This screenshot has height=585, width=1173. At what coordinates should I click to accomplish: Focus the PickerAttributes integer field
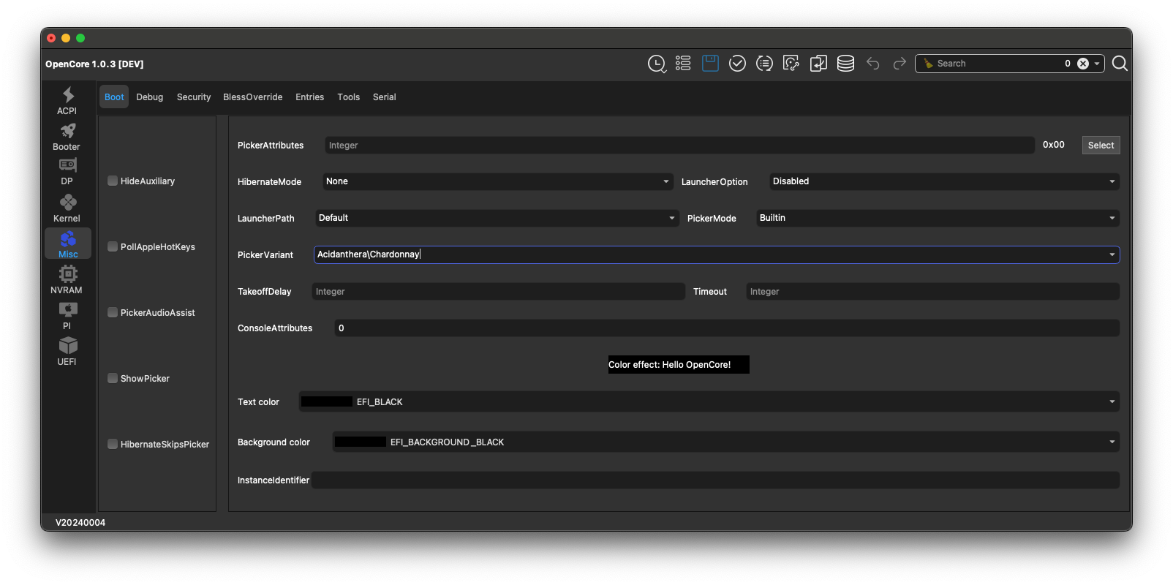coord(679,145)
